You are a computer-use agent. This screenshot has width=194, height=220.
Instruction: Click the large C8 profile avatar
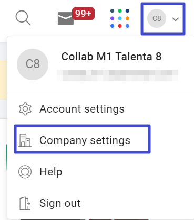(x=33, y=64)
